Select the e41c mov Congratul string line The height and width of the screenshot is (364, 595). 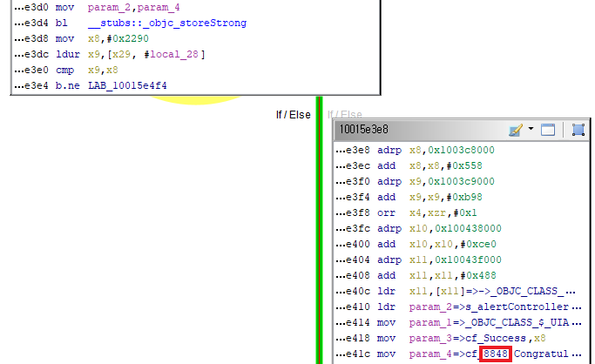point(458,354)
